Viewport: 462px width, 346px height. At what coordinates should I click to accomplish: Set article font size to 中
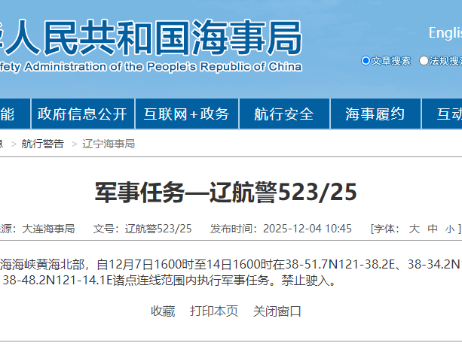[x=432, y=229]
